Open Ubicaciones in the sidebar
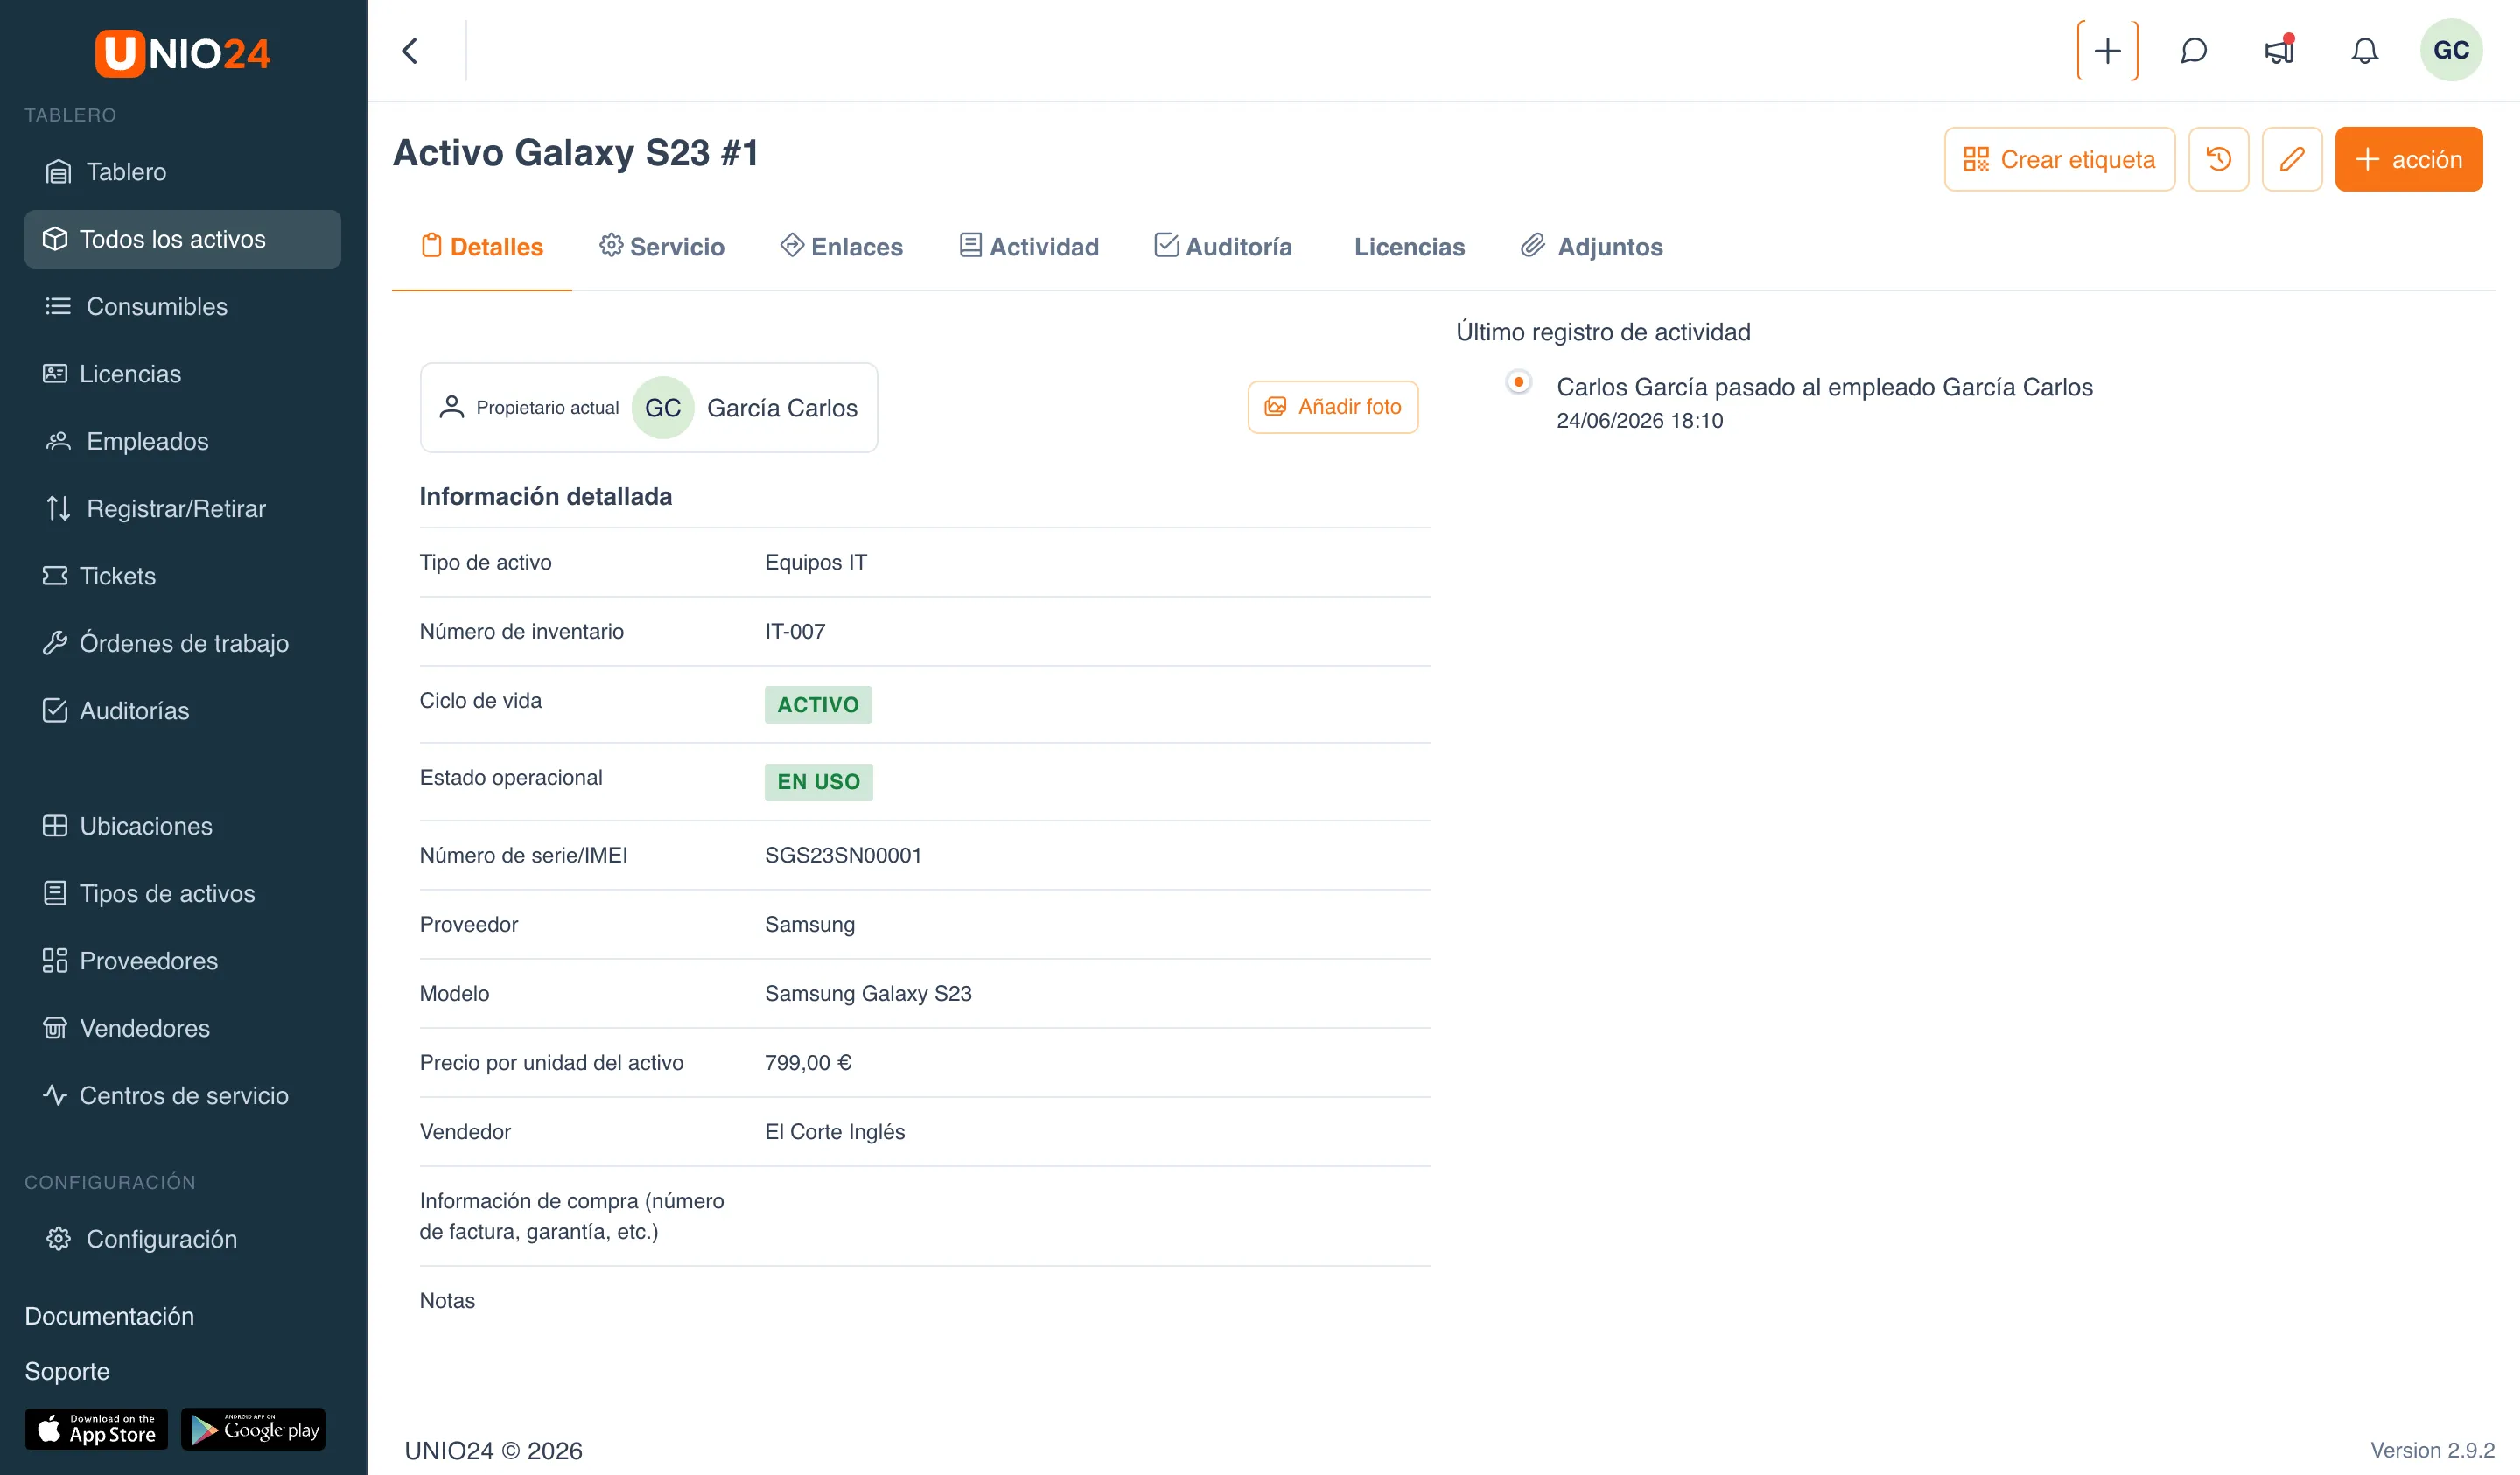 click(x=182, y=826)
